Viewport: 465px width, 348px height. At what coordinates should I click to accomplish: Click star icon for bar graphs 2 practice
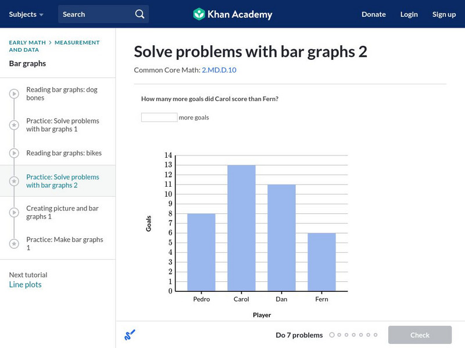point(14,181)
